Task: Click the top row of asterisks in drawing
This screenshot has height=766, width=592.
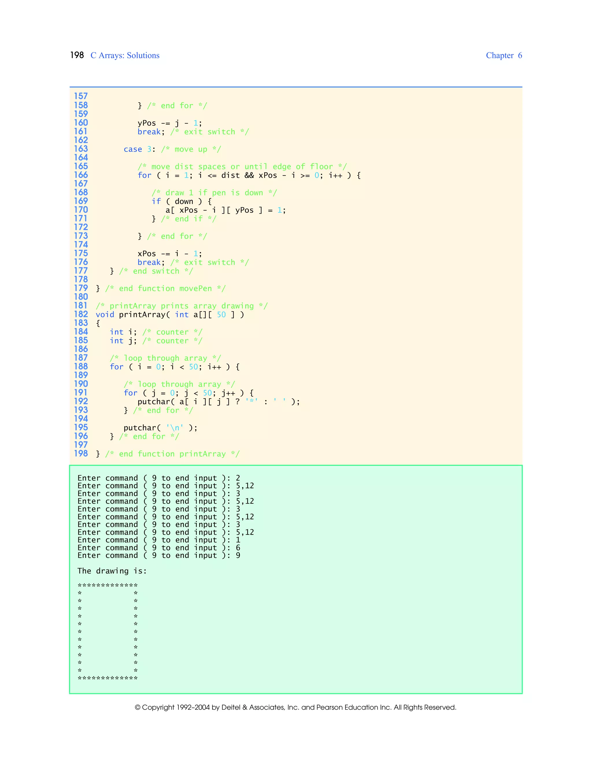Action: point(108,585)
